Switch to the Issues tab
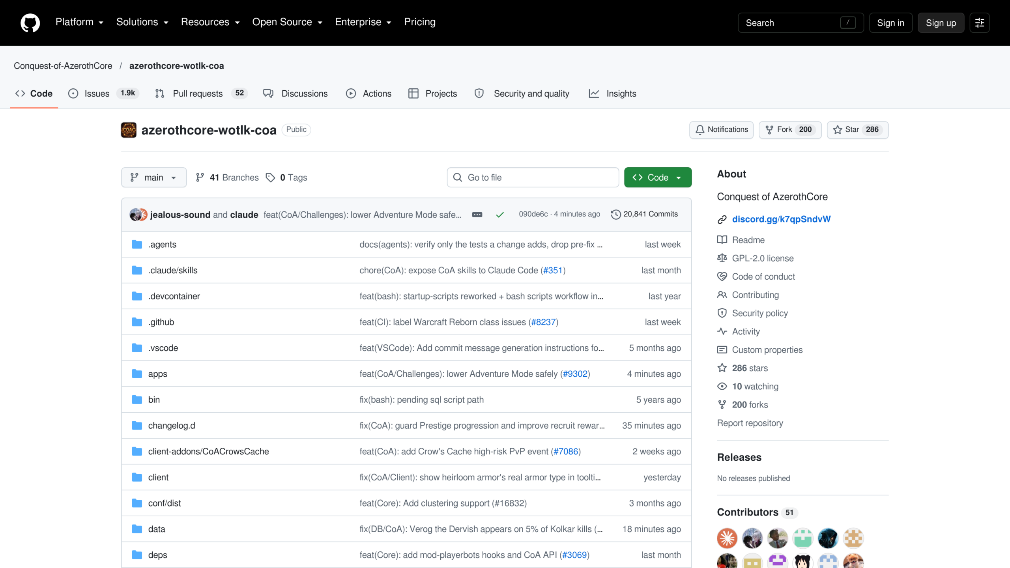Image resolution: width=1010 pixels, height=568 pixels. 103,93
